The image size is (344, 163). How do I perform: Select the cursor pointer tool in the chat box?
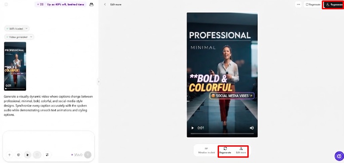click(27, 155)
